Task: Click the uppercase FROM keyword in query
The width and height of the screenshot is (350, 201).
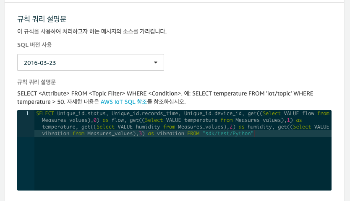Action: click(x=193, y=134)
